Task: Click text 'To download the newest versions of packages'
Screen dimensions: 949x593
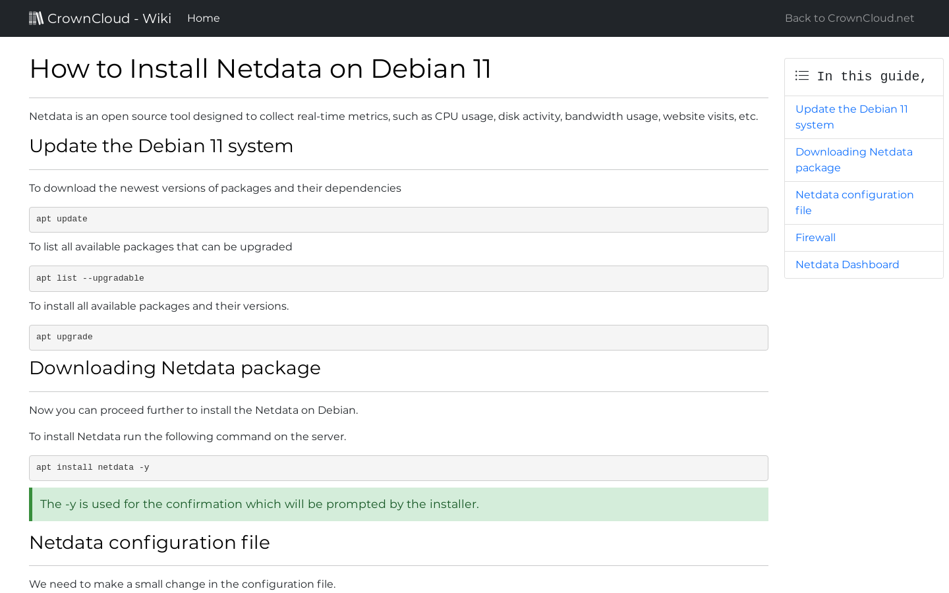Action: 215,188
